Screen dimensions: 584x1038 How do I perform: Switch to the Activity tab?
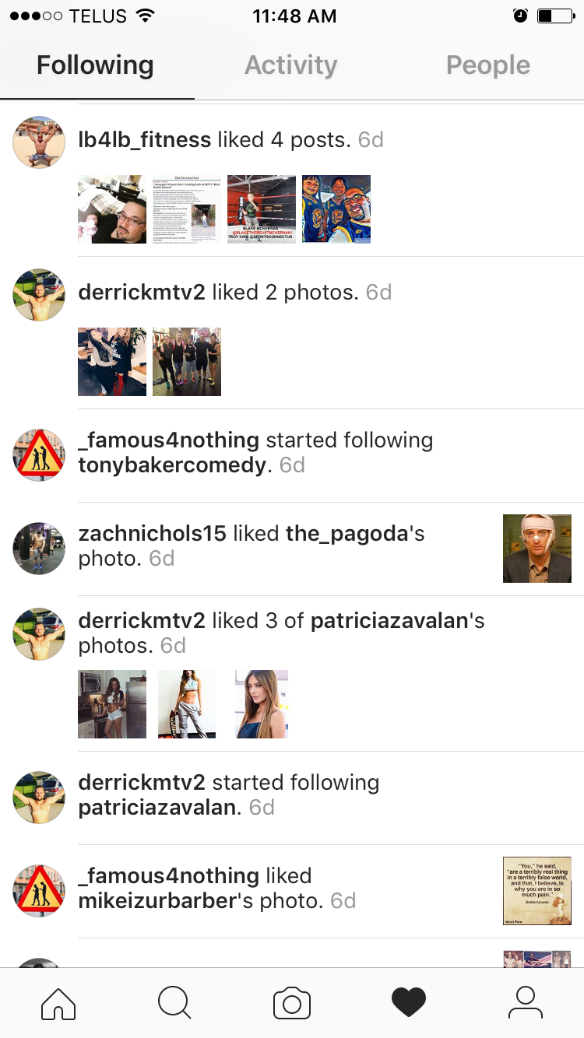(x=291, y=65)
